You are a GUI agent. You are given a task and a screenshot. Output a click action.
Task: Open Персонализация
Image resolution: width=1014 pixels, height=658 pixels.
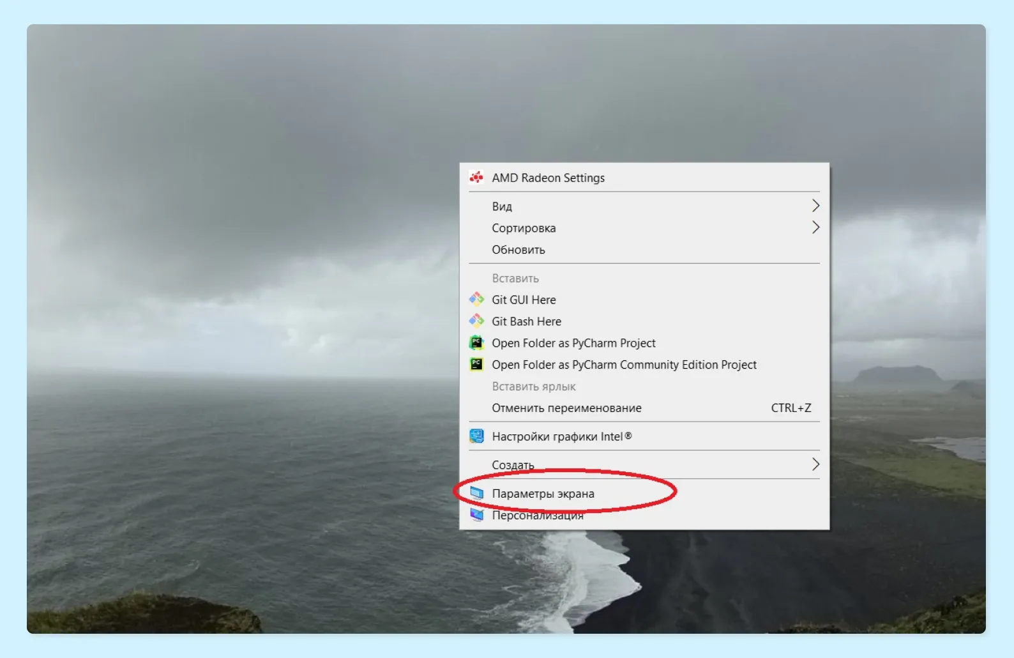(644, 515)
